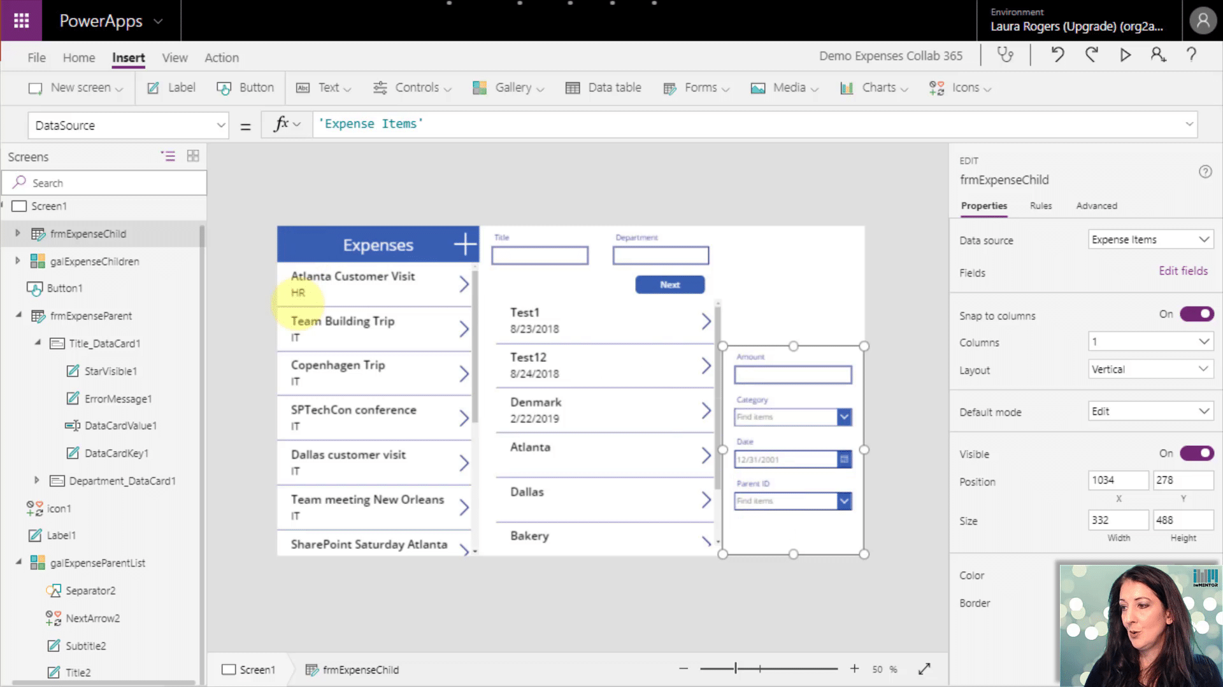Switch Screens panel to tree view icon
Image resolution: width=1223 pixels, height=687 pixels.
point(168,156)
